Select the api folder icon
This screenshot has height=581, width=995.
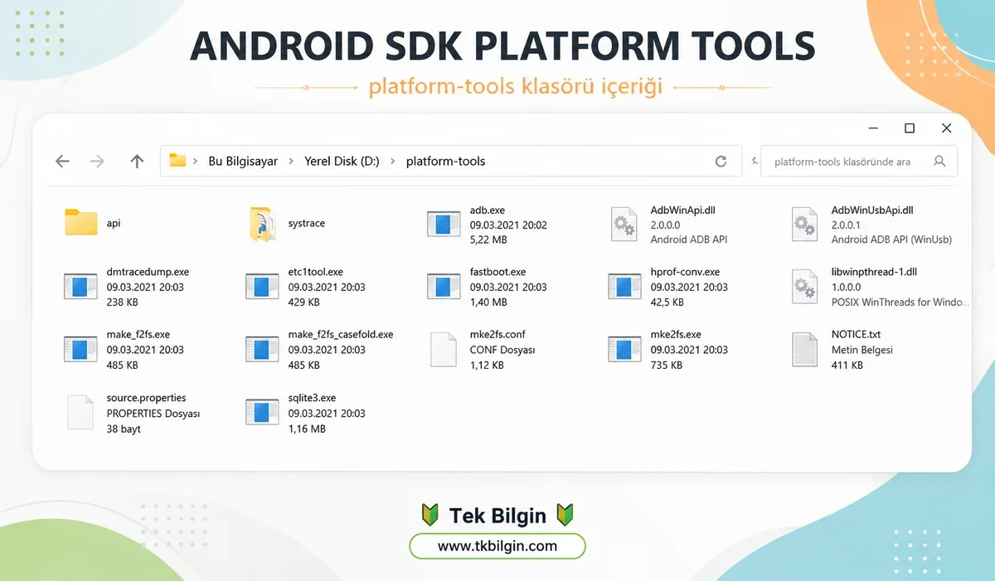click(81, 223)
